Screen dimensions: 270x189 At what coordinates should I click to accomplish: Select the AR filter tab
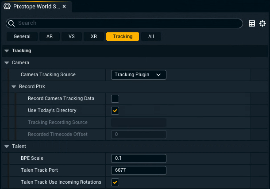tap(50, 36)
